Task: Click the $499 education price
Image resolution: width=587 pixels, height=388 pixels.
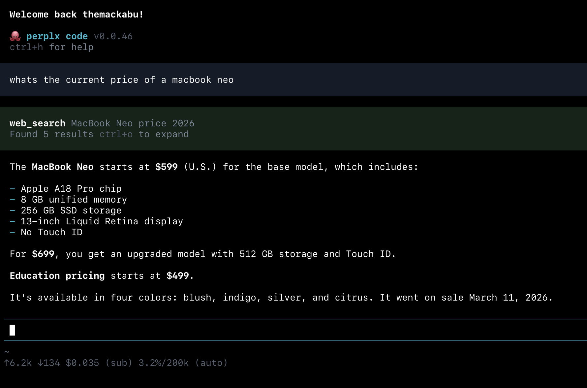Action: tap(178, 276)
